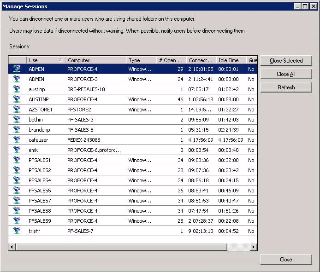
Task: Disconnect everyone with Close All
Action: click(x=286, y=74)
